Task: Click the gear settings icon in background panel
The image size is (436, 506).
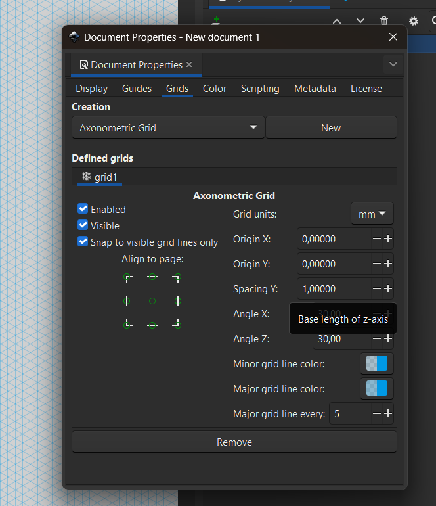Action: [414, 21]
